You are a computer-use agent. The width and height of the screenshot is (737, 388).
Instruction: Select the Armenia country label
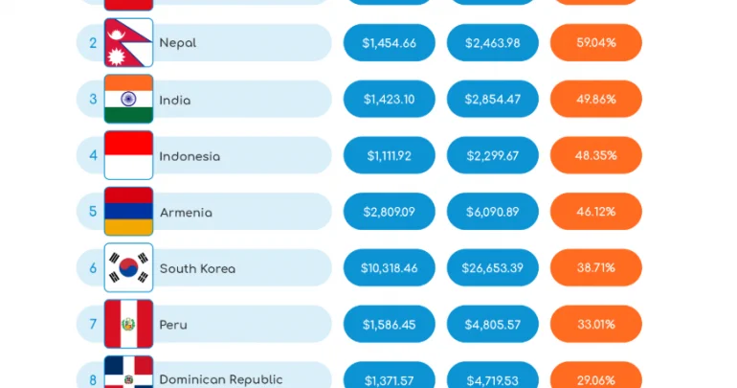186,213
